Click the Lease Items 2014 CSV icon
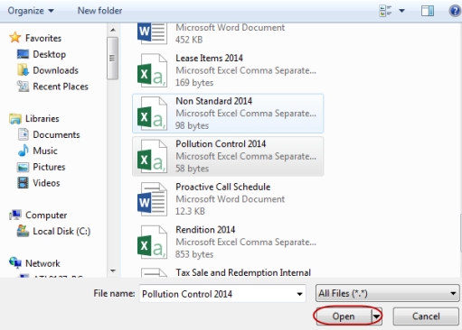462x330 pixels. point(152,70)
